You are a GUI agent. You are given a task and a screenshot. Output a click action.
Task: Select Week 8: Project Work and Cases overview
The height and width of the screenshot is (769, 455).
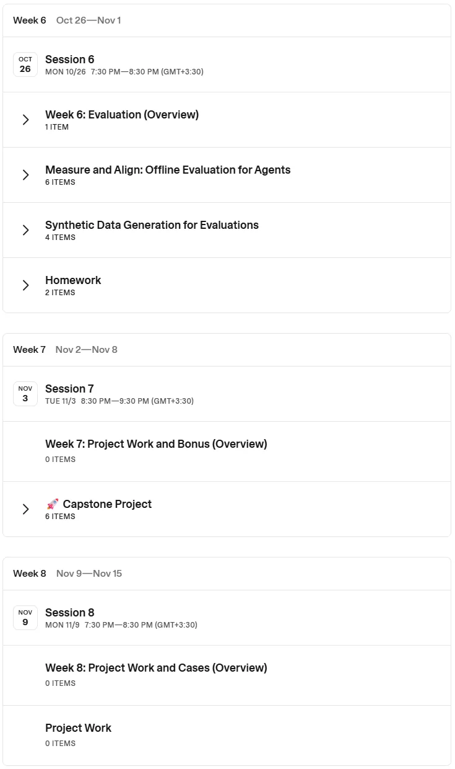(227, 675)
